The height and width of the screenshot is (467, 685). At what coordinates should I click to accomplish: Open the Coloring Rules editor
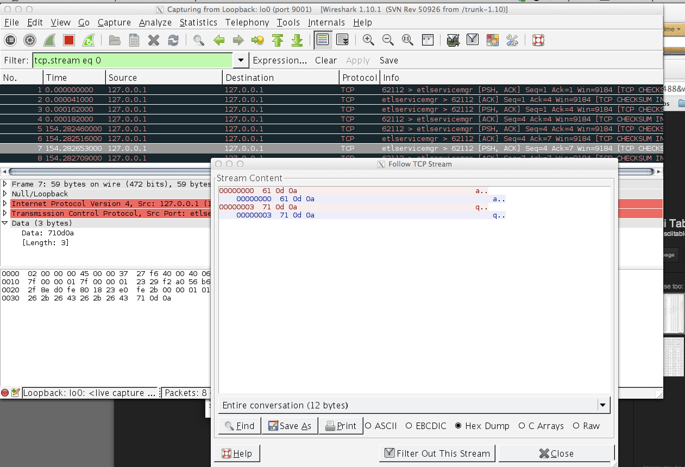[492, 40]
